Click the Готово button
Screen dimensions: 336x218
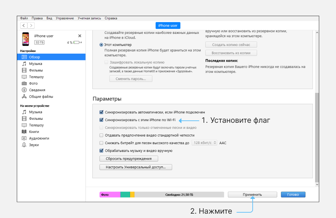(293, 195)
